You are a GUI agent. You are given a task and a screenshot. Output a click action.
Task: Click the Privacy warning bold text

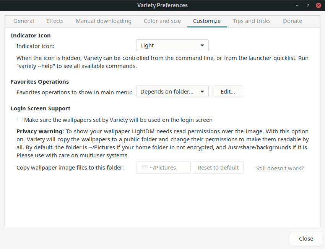click(x=40, y=131)
